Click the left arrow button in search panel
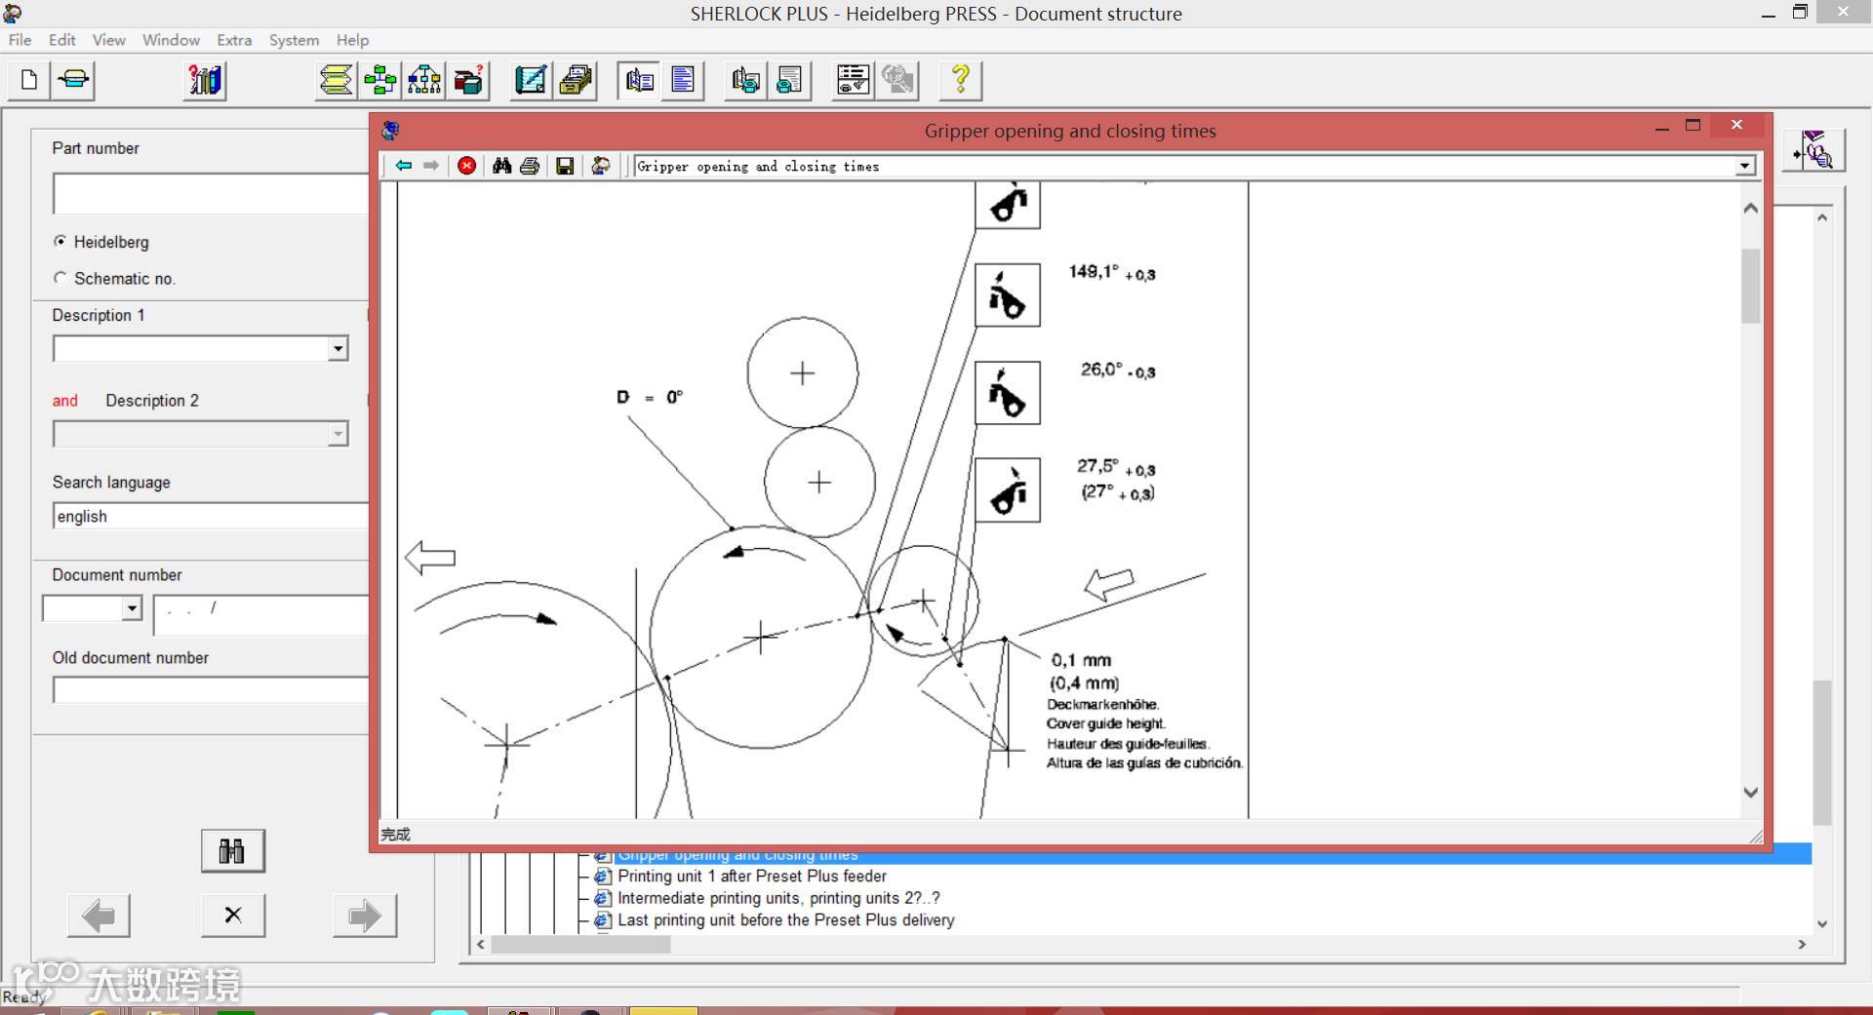The image size is (1873, 1015). [x=99, y=916]
